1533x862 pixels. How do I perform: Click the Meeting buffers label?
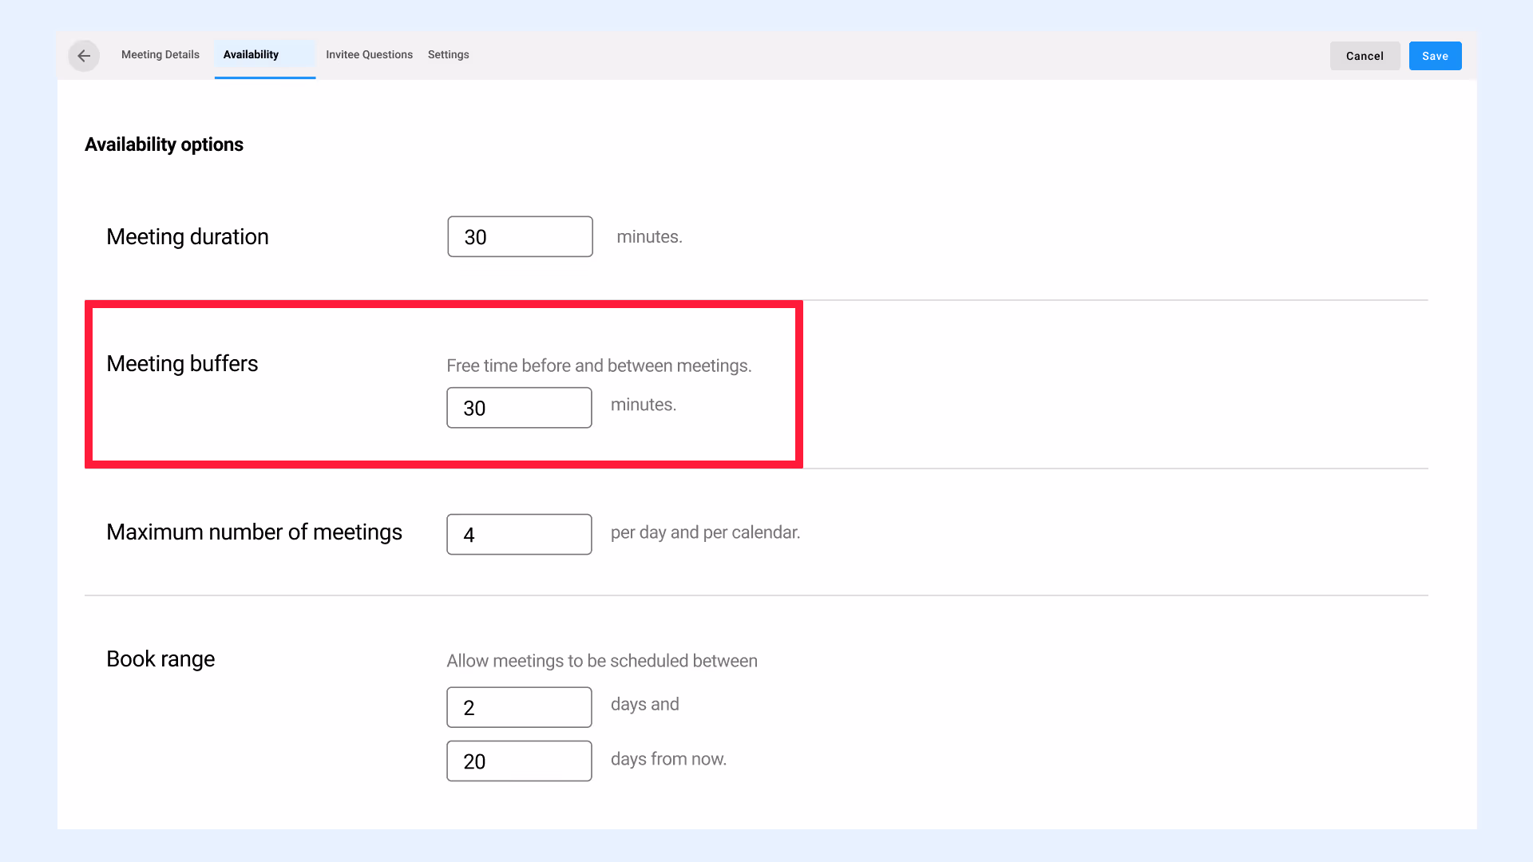(x=182, y=364)
